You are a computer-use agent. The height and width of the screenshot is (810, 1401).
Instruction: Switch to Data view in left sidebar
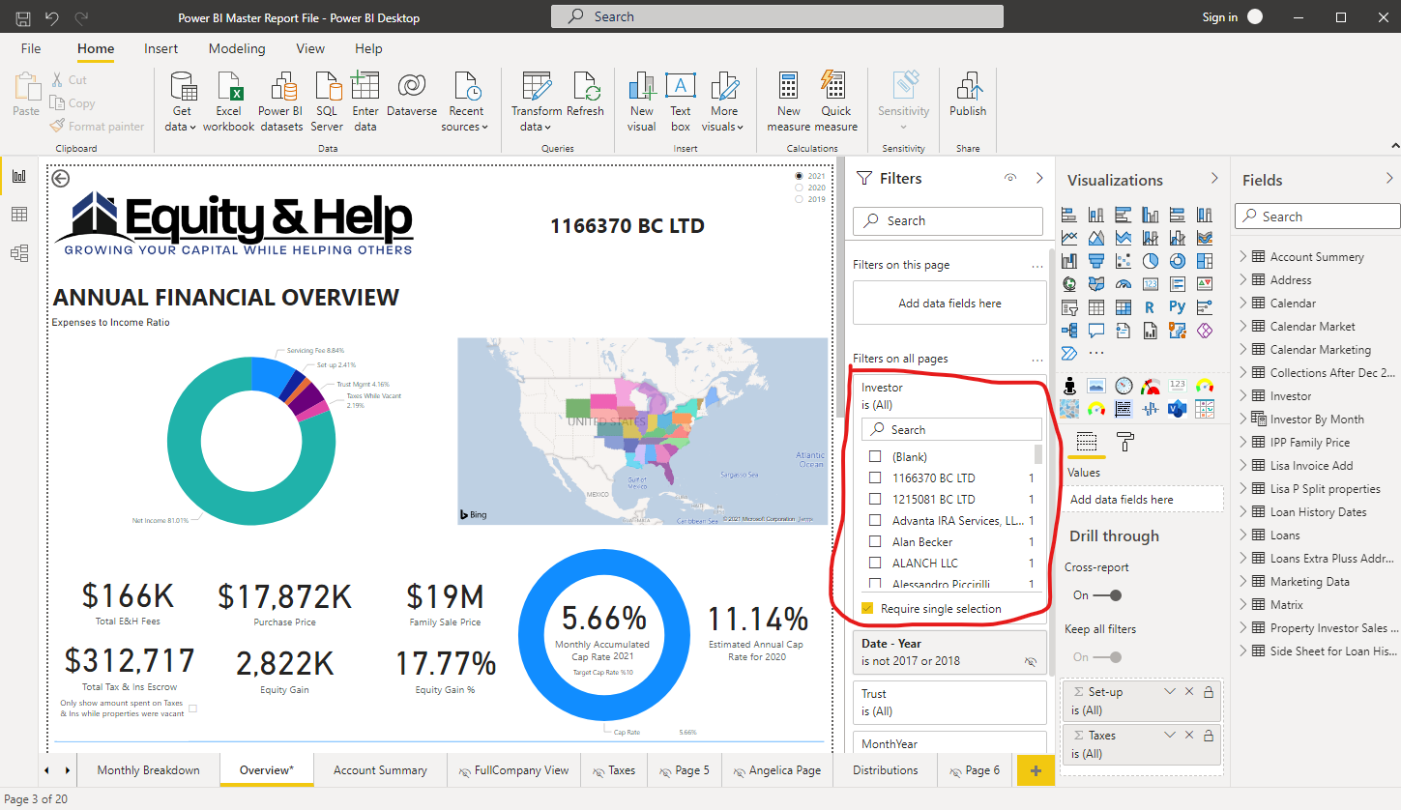tap(19, 215)
